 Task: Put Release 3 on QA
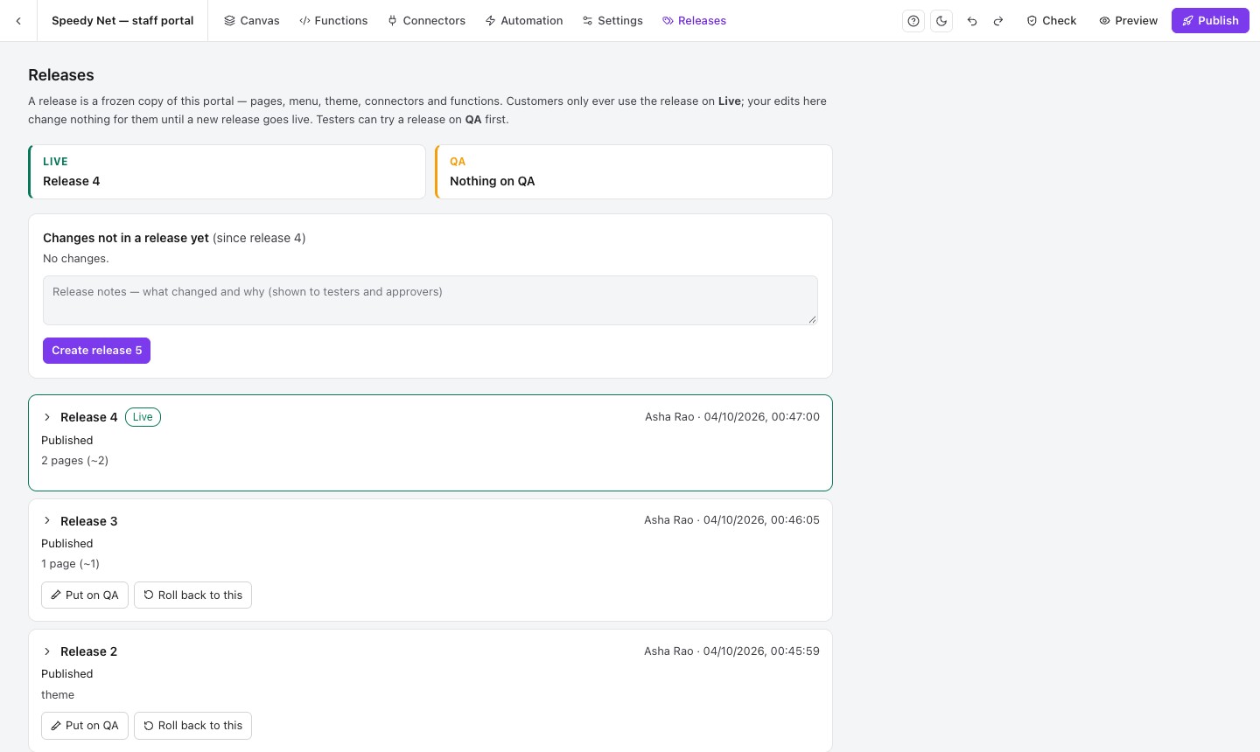point(85,595)
